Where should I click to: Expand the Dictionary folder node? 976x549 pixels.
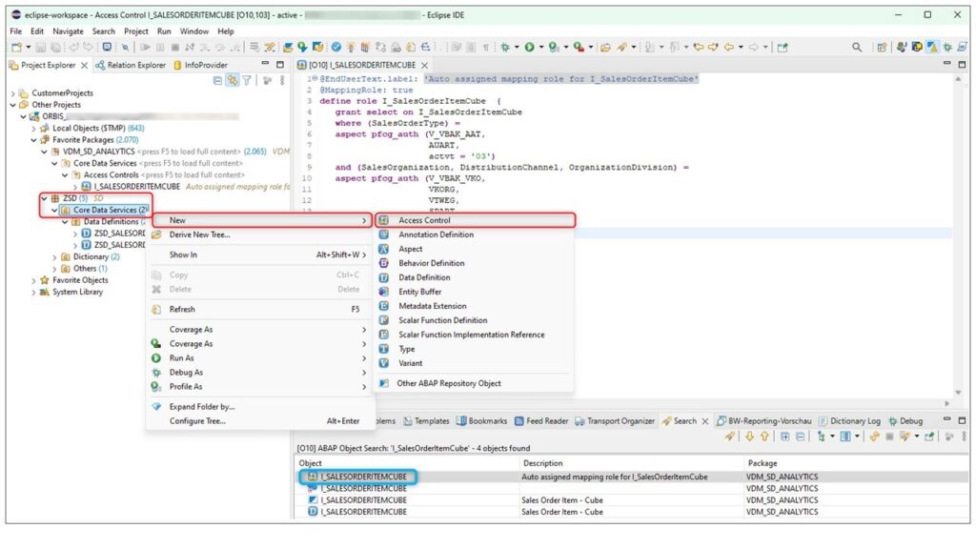click(54, 257)
